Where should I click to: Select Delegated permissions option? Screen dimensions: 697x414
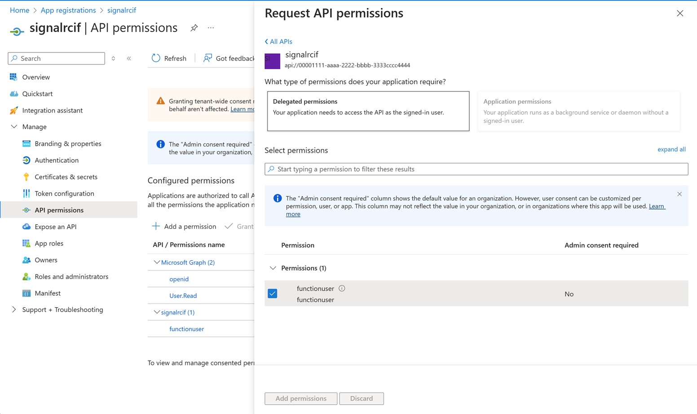[x=368, y=111]
